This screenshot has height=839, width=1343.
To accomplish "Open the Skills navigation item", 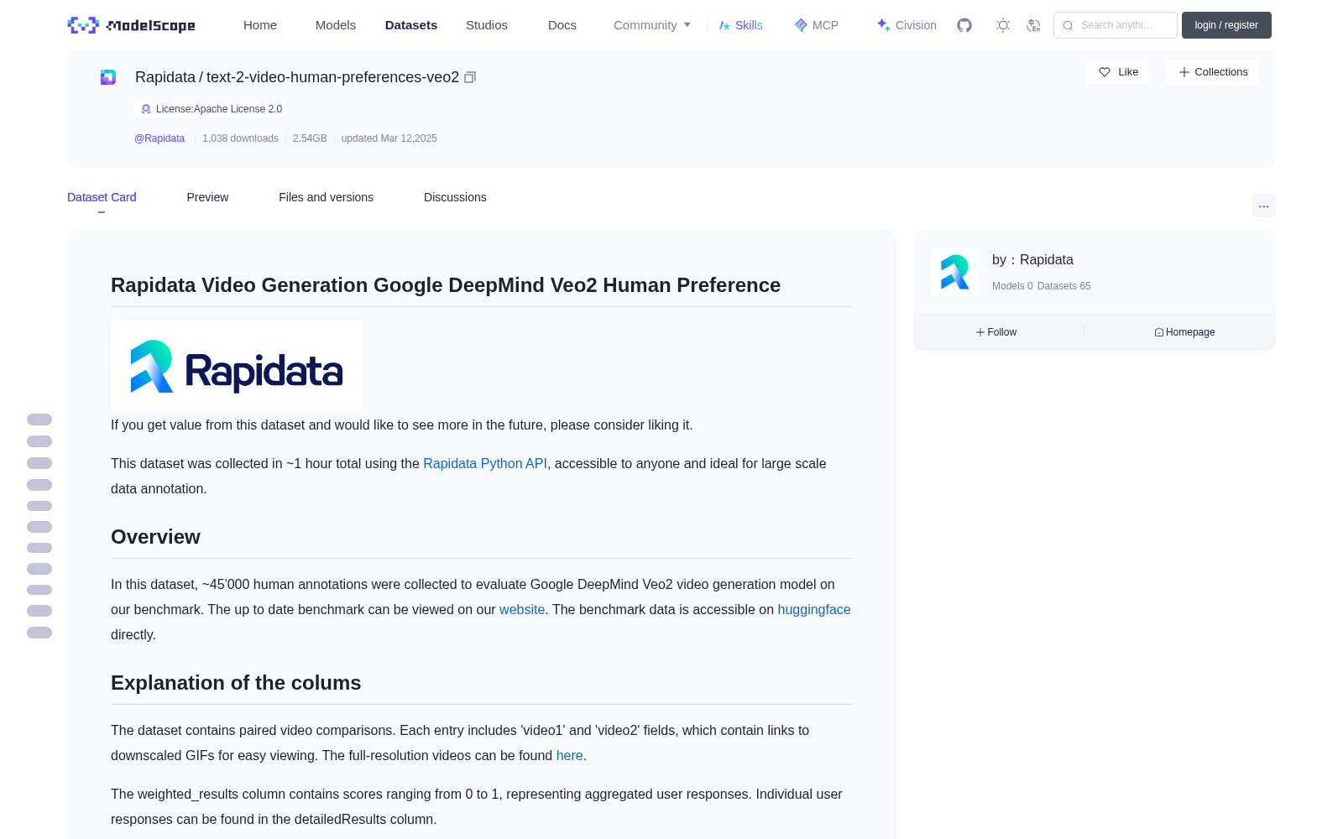I will tap(741, 25).
